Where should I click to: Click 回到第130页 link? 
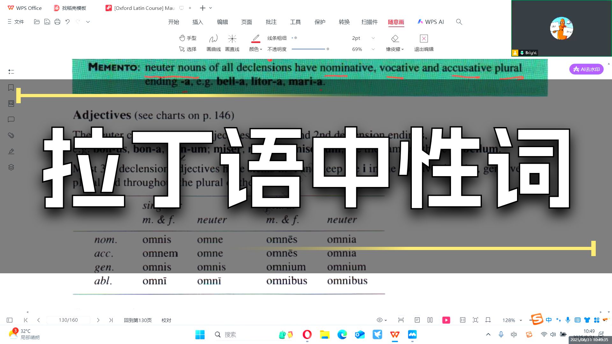(x=138, y=320)
